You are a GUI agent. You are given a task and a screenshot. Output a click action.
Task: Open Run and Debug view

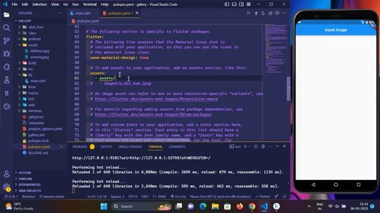[x=7, y=54]
